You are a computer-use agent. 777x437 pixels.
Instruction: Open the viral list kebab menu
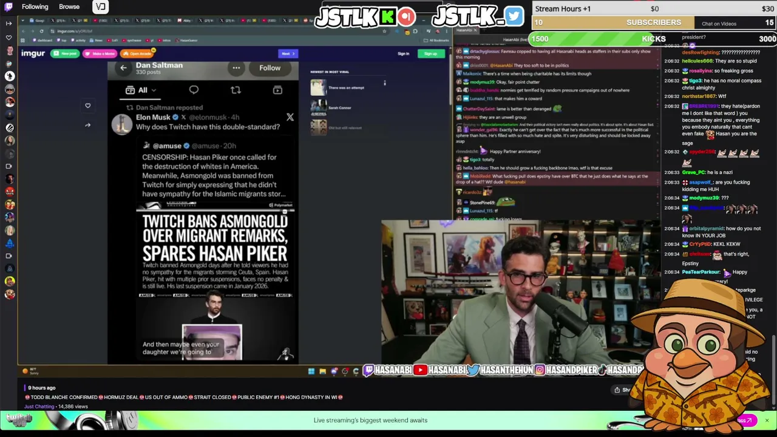(384, 83)
